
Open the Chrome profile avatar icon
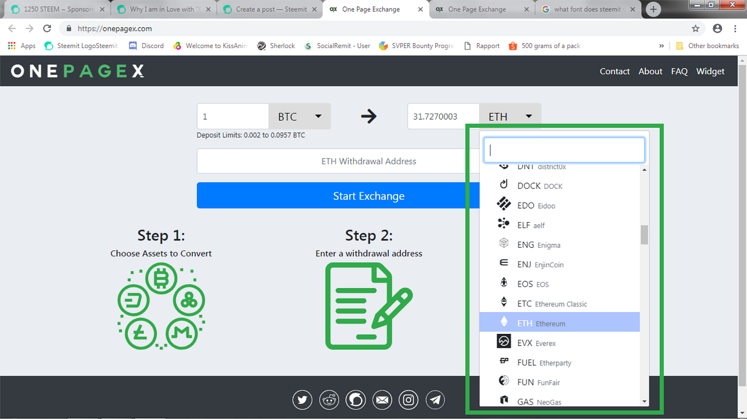(x=717, y=29)
